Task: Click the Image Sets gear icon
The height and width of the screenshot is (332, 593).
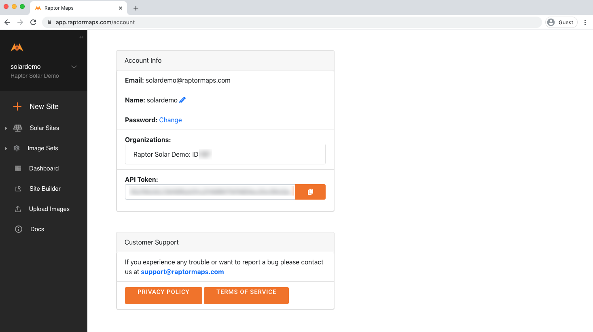Action: coord(17,148)
